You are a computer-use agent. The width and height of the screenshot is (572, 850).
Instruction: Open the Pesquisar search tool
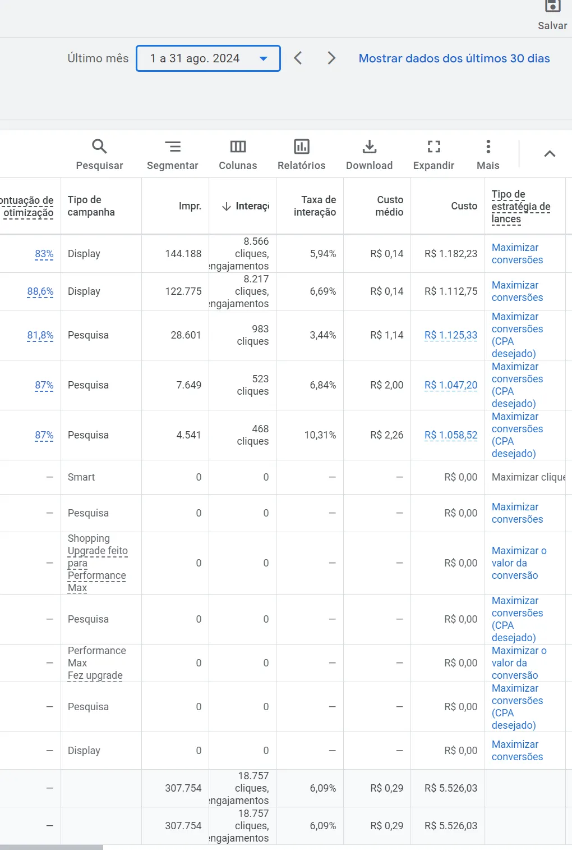[x=99, y=147]
